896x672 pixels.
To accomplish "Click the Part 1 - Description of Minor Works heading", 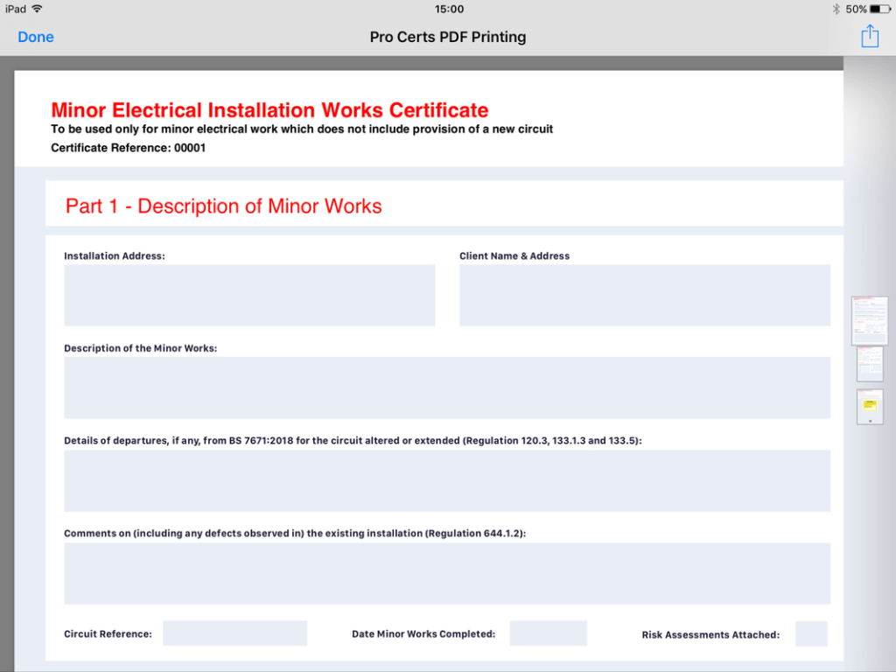I will 224,206.
